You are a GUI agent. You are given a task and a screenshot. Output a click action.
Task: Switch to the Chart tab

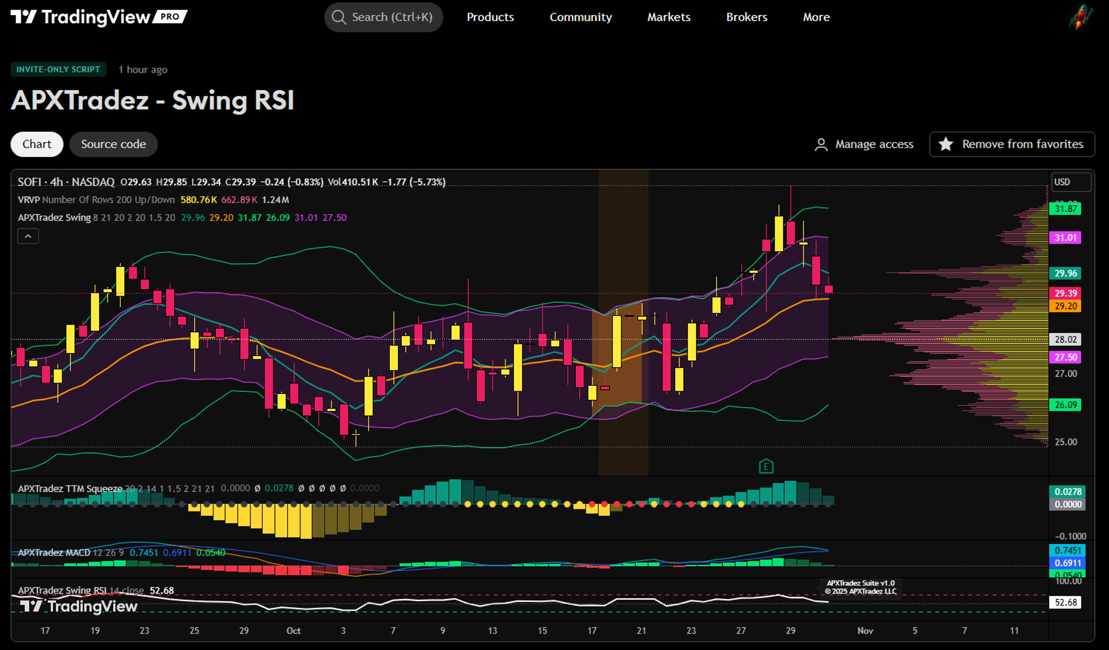37,144
